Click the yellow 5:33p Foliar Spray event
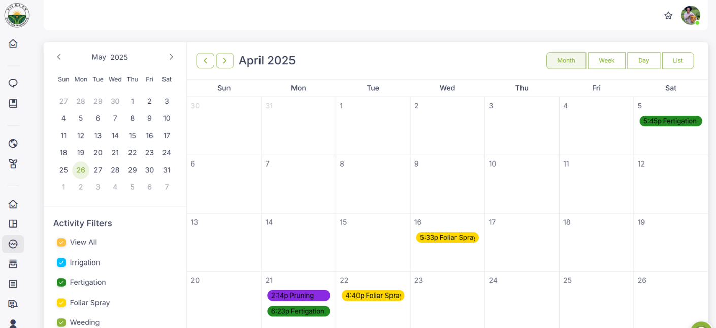This screenshot has width=716, height=328. click(447, 237)
